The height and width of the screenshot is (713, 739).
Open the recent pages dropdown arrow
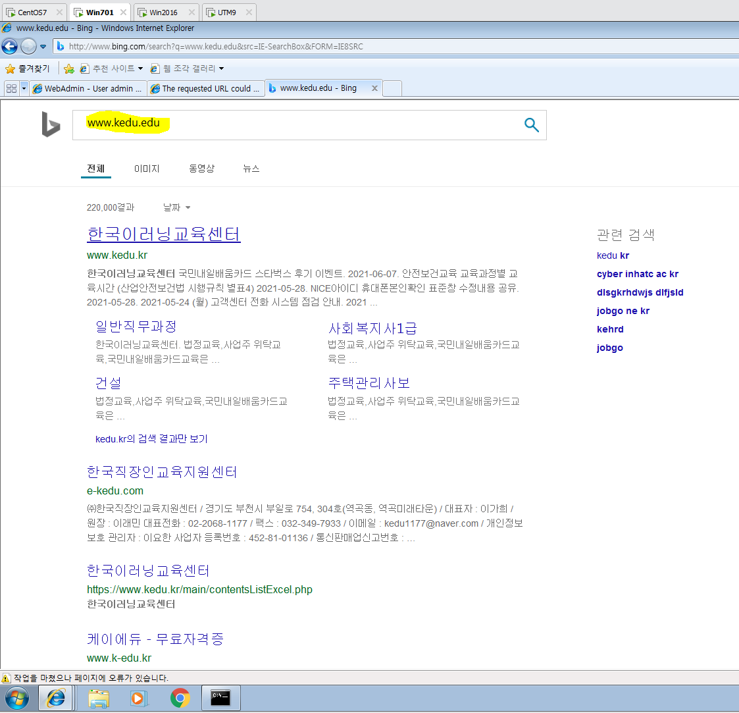pos(43,47)
